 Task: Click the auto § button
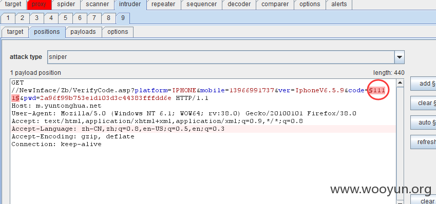tap(423, 123)
